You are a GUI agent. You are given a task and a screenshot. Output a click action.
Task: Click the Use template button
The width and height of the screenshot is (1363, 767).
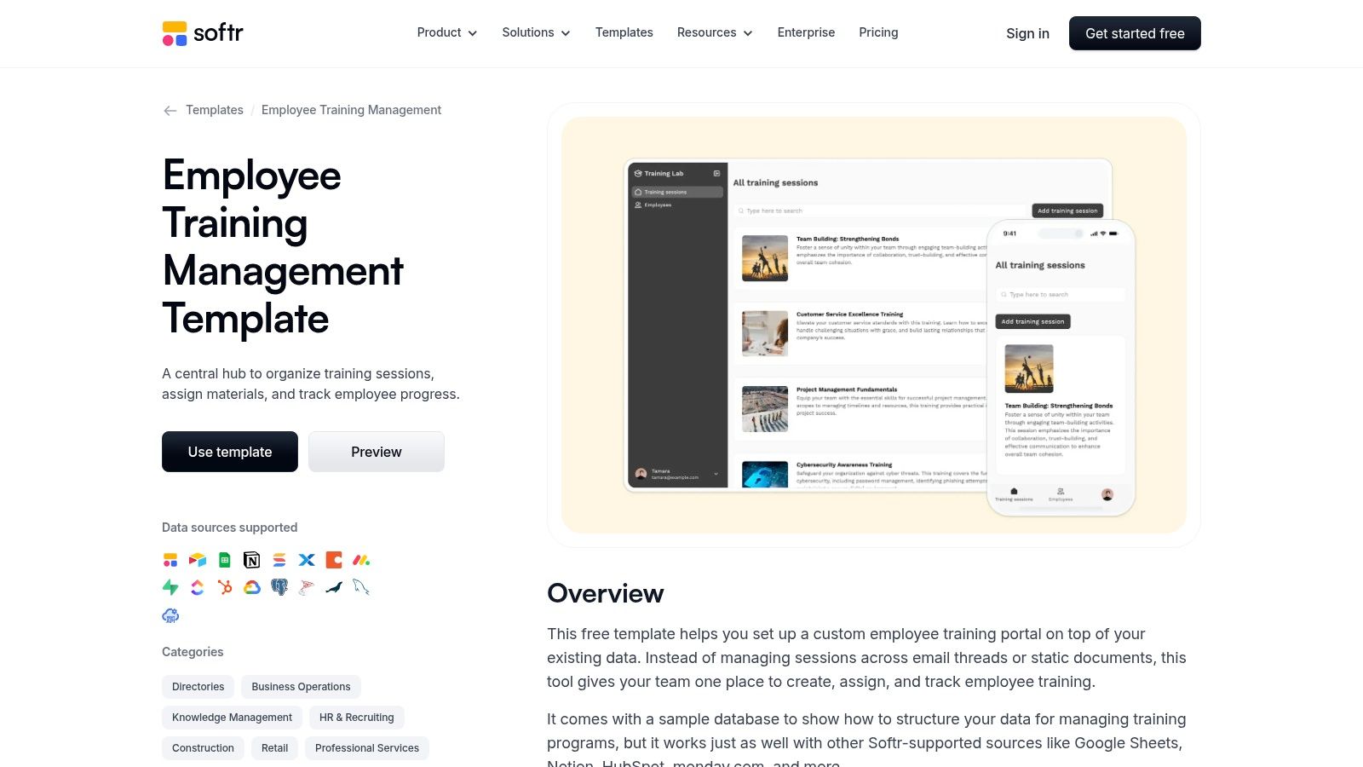tap(229, 452)
